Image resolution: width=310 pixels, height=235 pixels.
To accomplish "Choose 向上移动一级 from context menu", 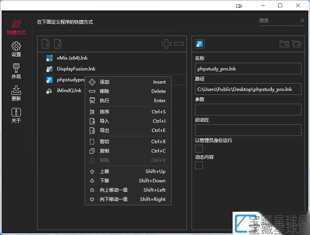I will (128, 190).
